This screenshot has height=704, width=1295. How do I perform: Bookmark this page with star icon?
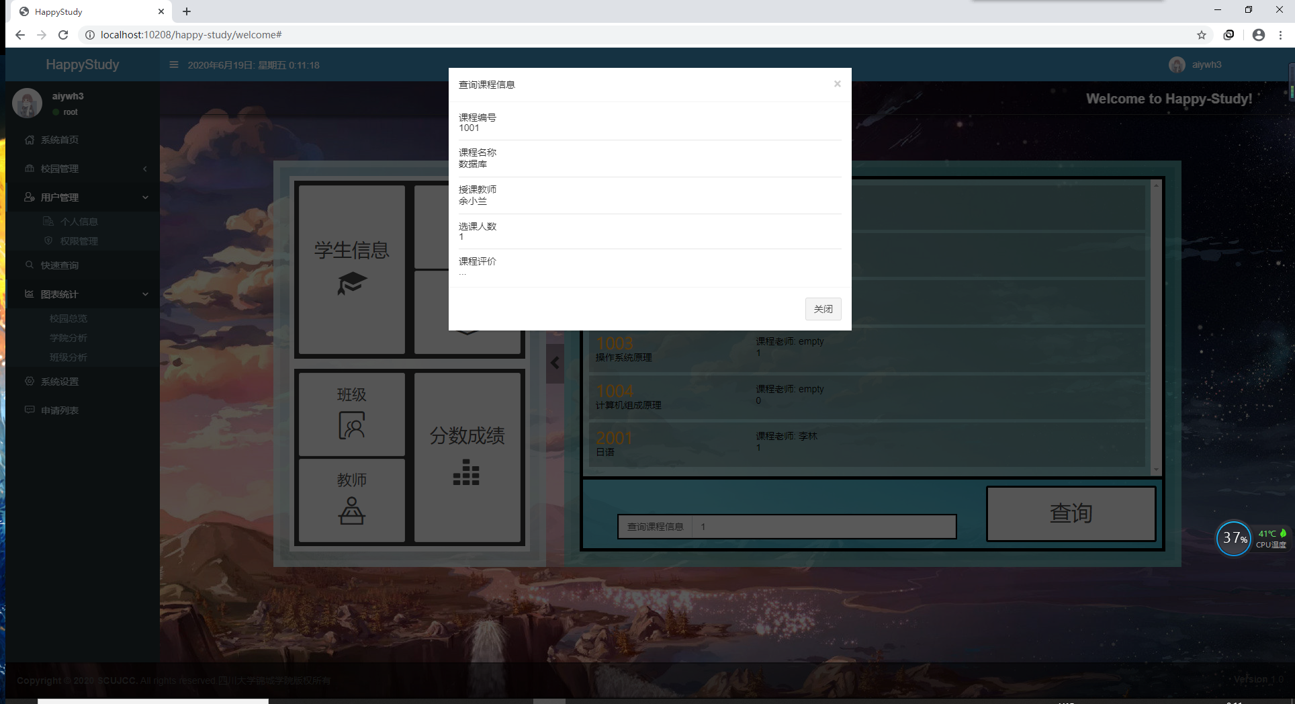[1202, 35]
